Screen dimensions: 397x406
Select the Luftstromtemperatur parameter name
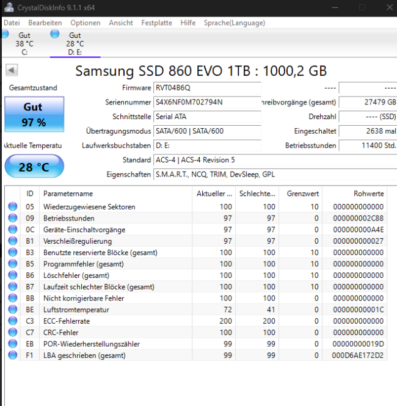point(76,310)
